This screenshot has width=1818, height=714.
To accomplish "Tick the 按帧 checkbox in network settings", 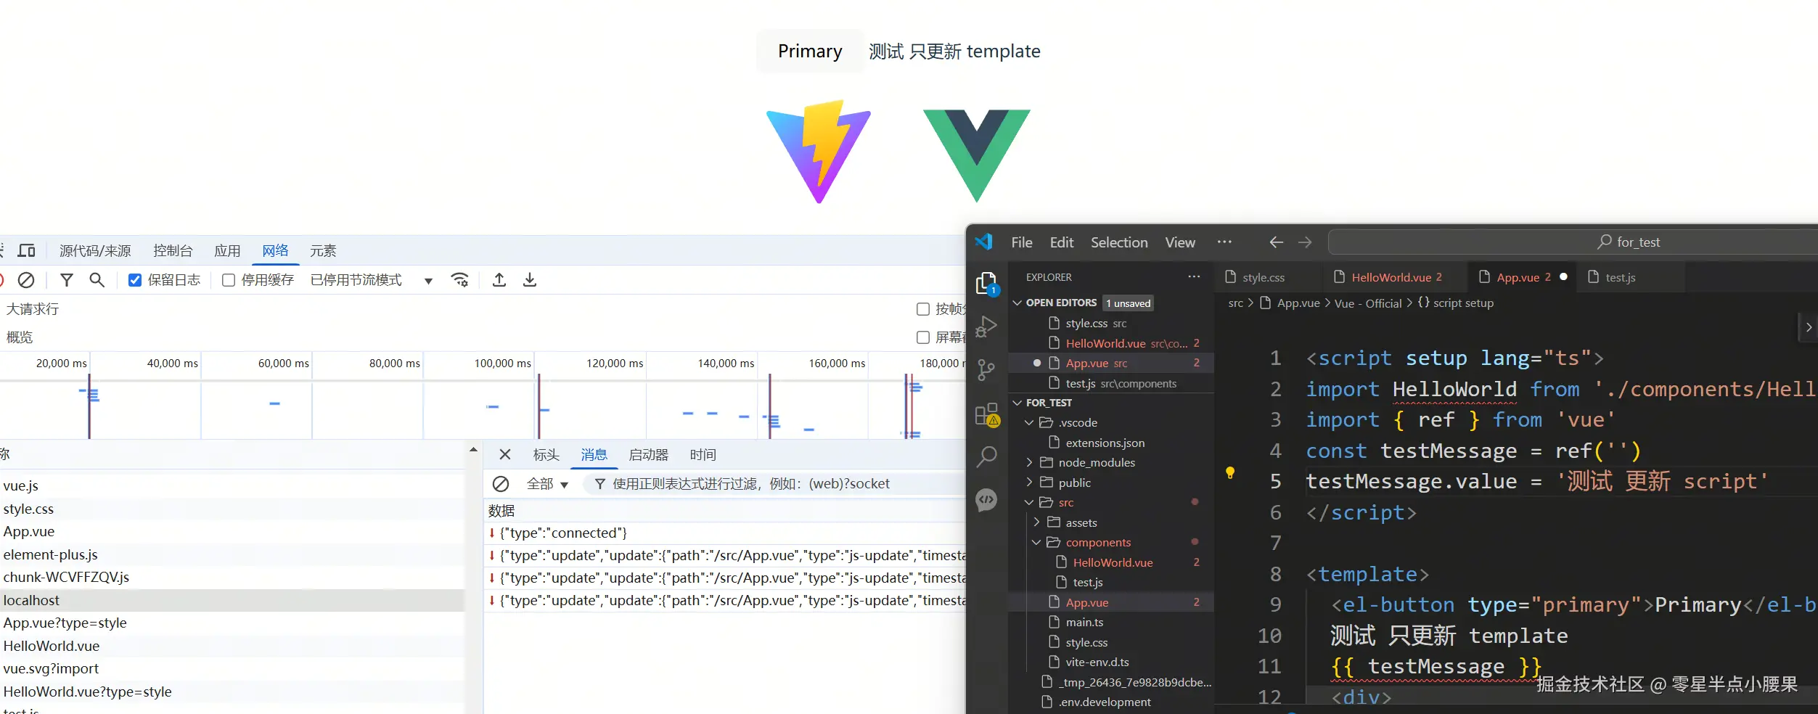I will [x=923, y=309].
